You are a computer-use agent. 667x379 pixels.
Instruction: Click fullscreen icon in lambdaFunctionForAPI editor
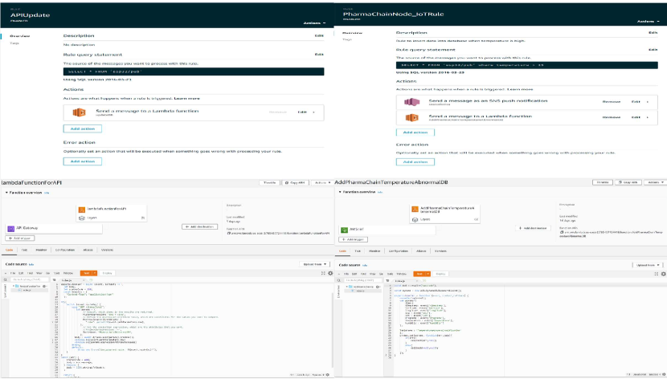[323, 273]
